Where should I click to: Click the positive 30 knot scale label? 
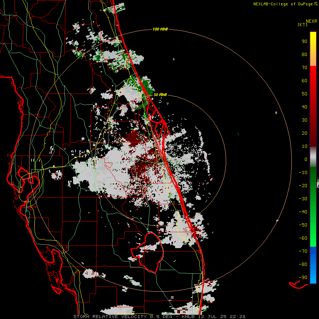click(x=304, y=120)
